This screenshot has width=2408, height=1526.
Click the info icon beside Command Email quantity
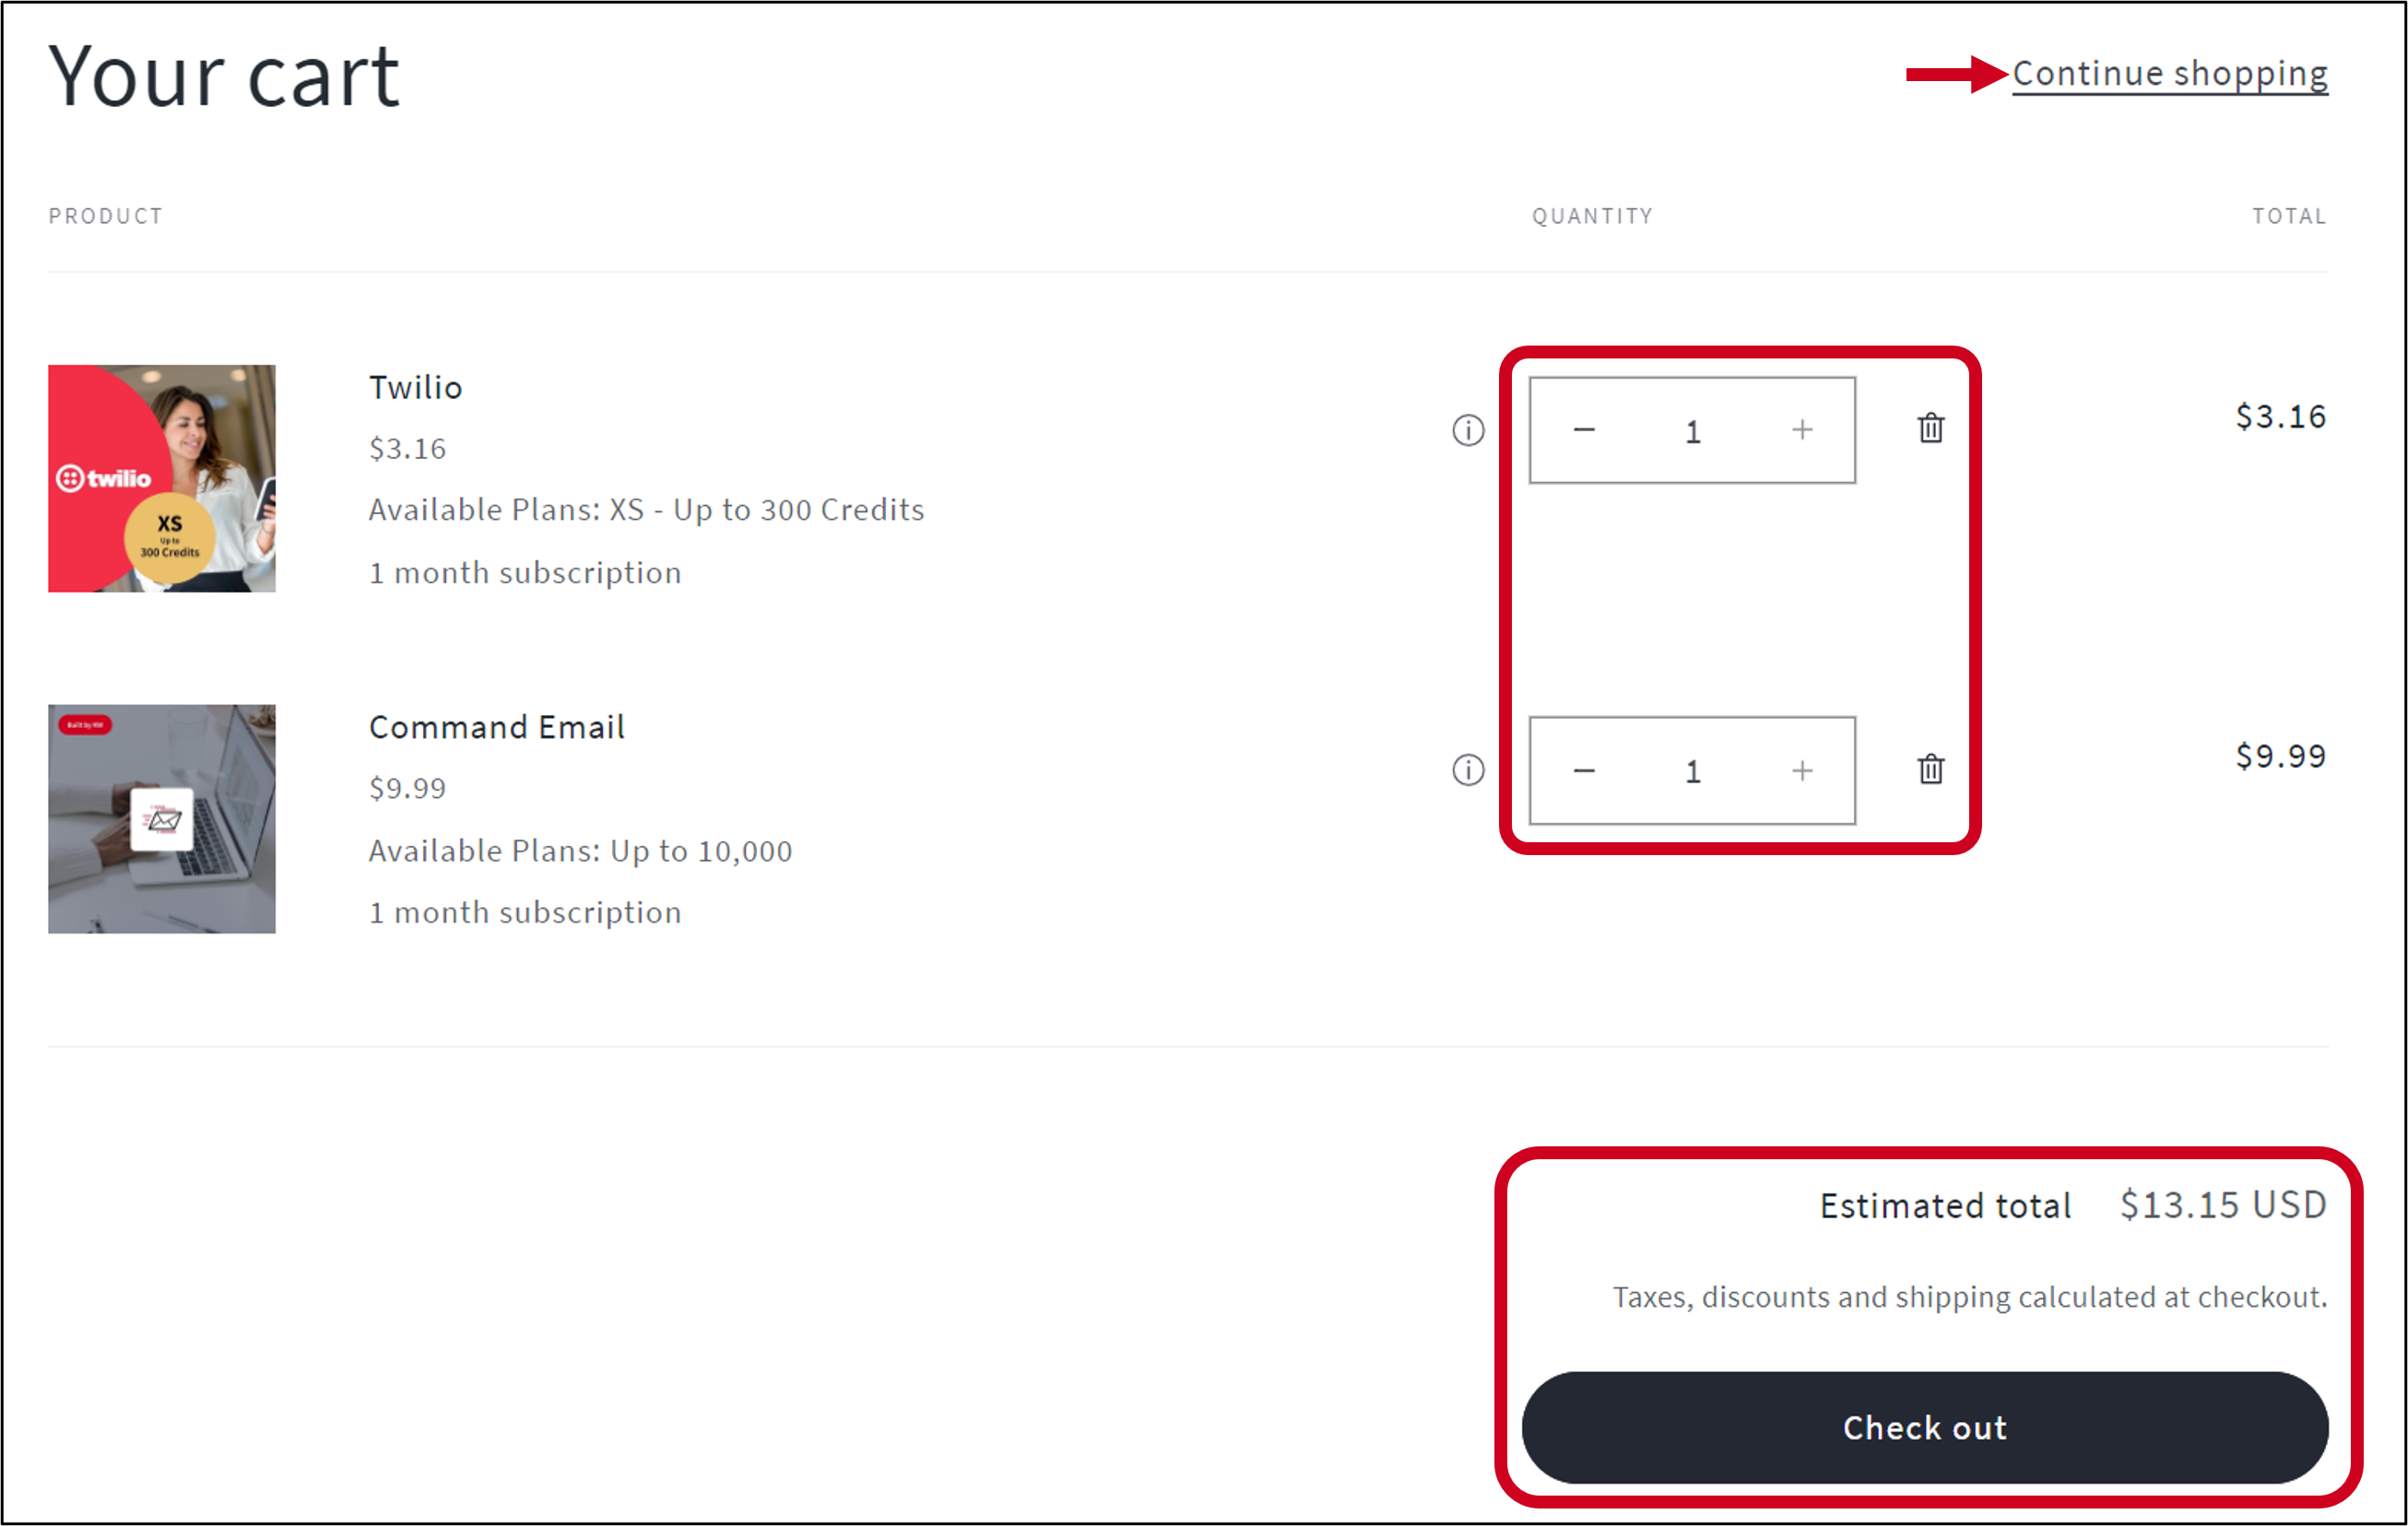point(1468,770)
